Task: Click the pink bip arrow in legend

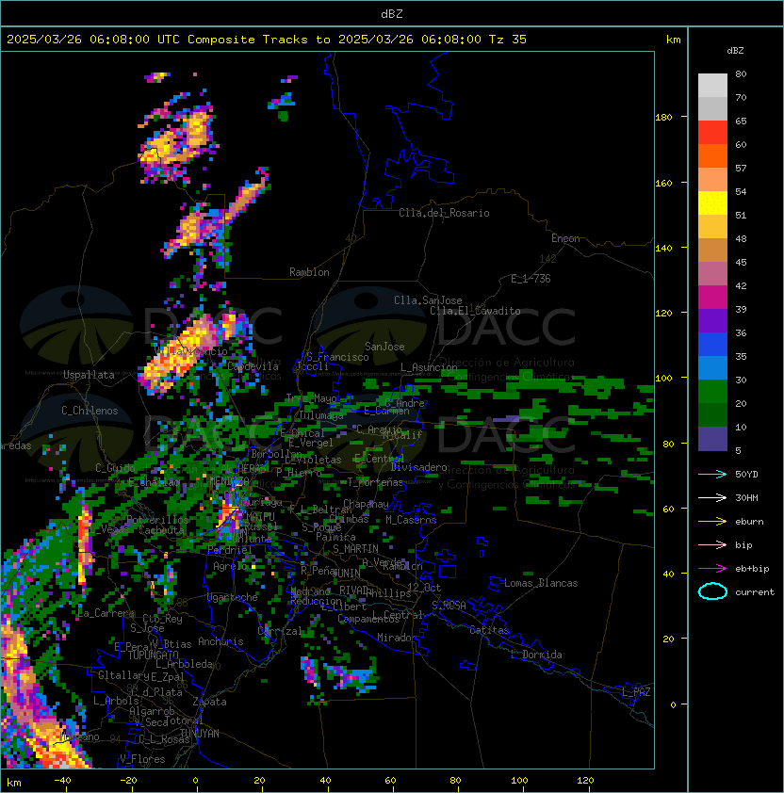Action: click(x=712, y=545)
